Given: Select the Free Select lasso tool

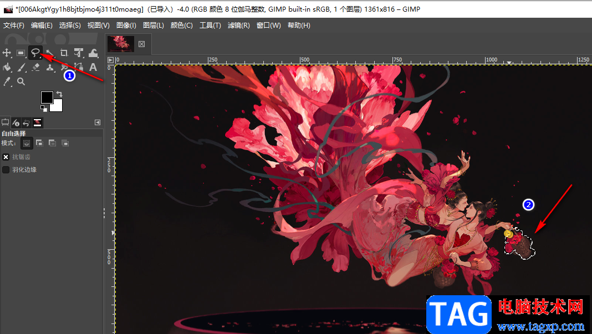Looking at the screenshot, I should click(35, 53).
